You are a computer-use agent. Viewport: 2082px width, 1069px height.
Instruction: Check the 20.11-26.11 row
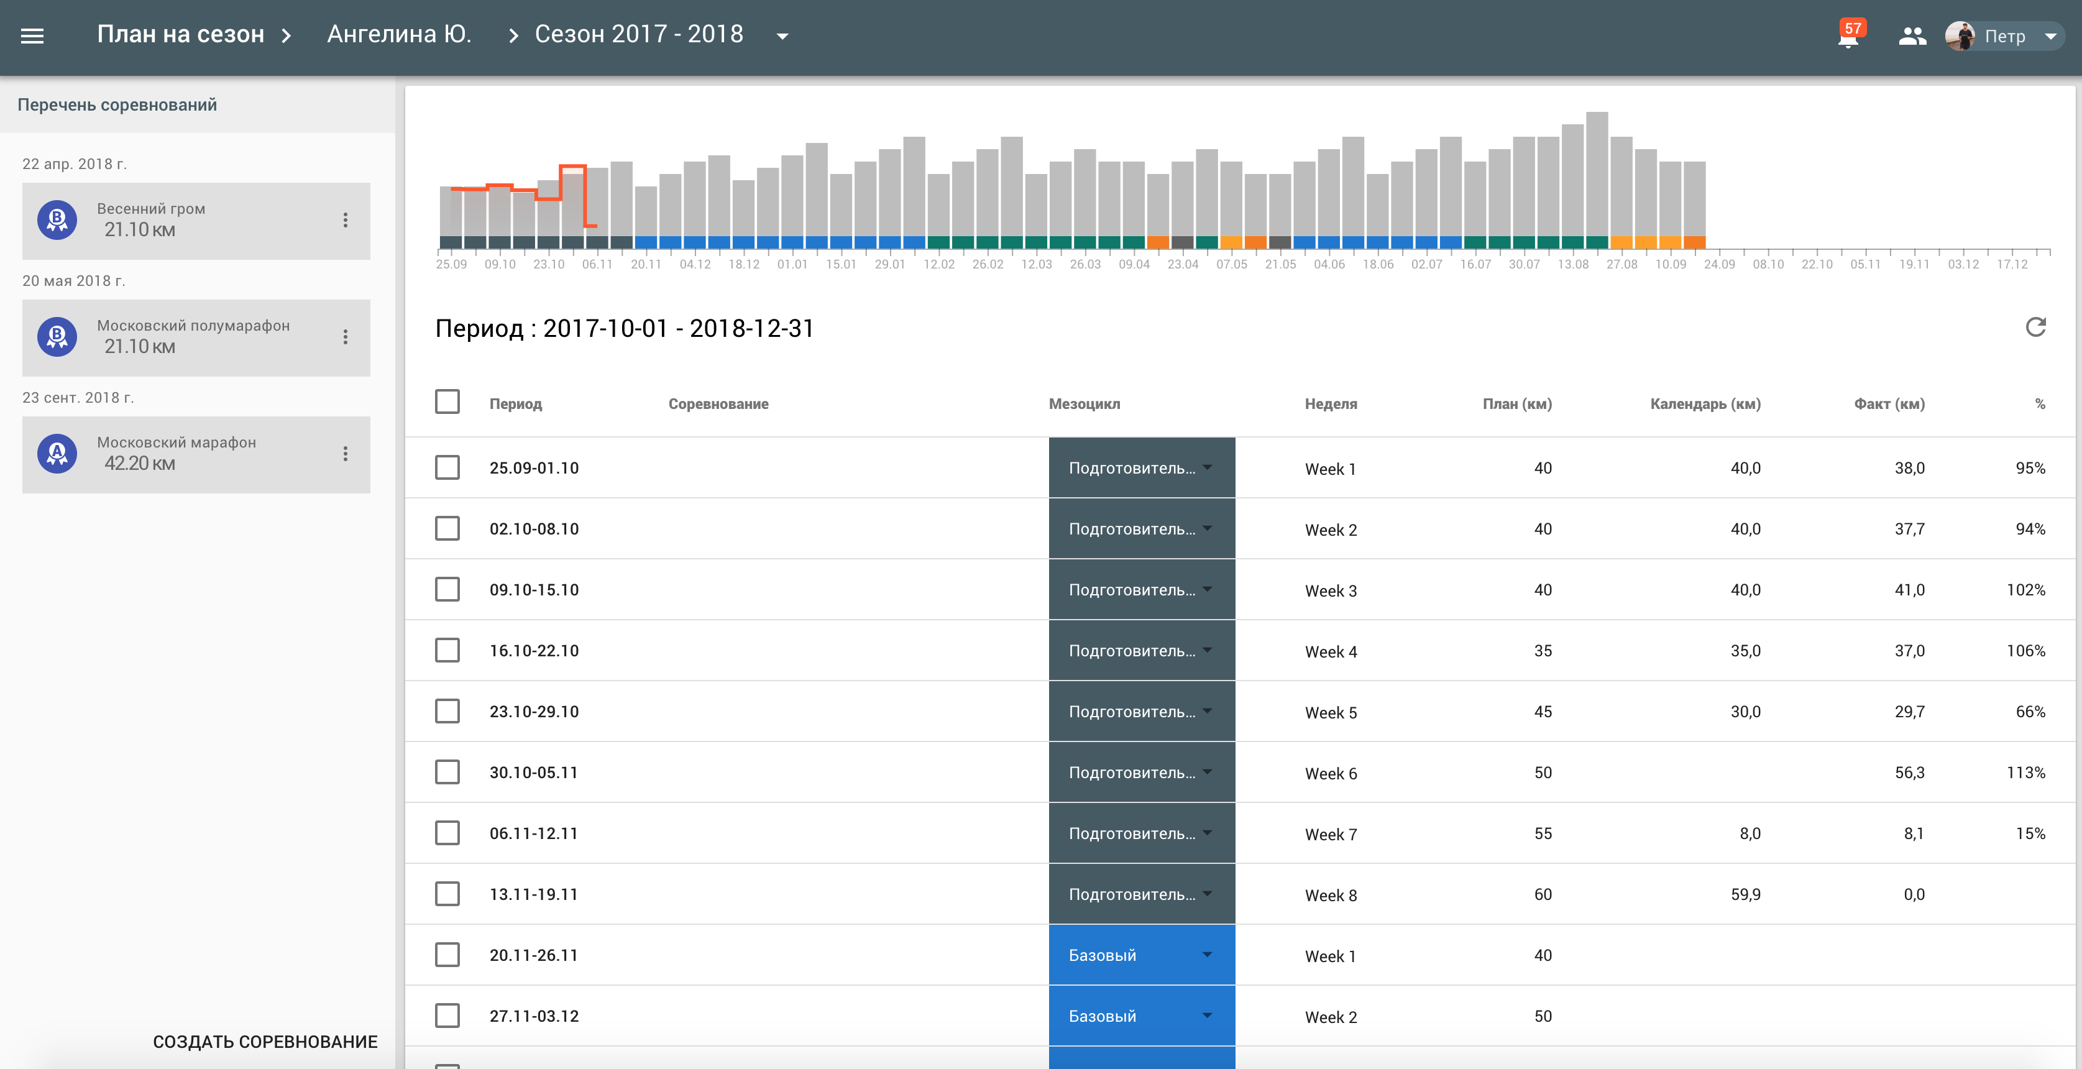[x=447, y=955]
